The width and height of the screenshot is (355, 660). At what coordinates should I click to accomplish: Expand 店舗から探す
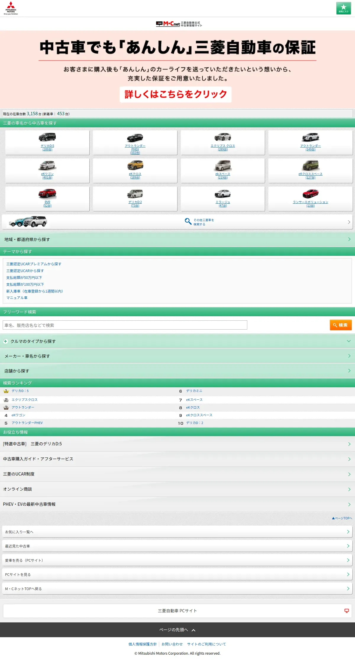tap(177, 371)
